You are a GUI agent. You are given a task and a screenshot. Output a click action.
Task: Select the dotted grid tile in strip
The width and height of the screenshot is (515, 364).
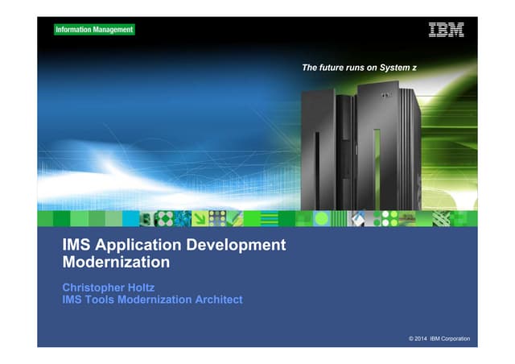pyautogui.click(x=215, y=218)
